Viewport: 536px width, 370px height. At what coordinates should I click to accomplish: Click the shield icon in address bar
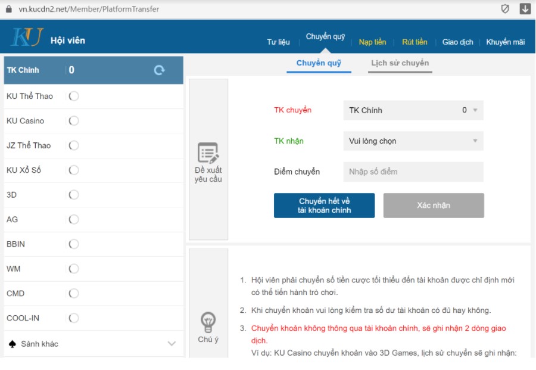coord(505,9)
